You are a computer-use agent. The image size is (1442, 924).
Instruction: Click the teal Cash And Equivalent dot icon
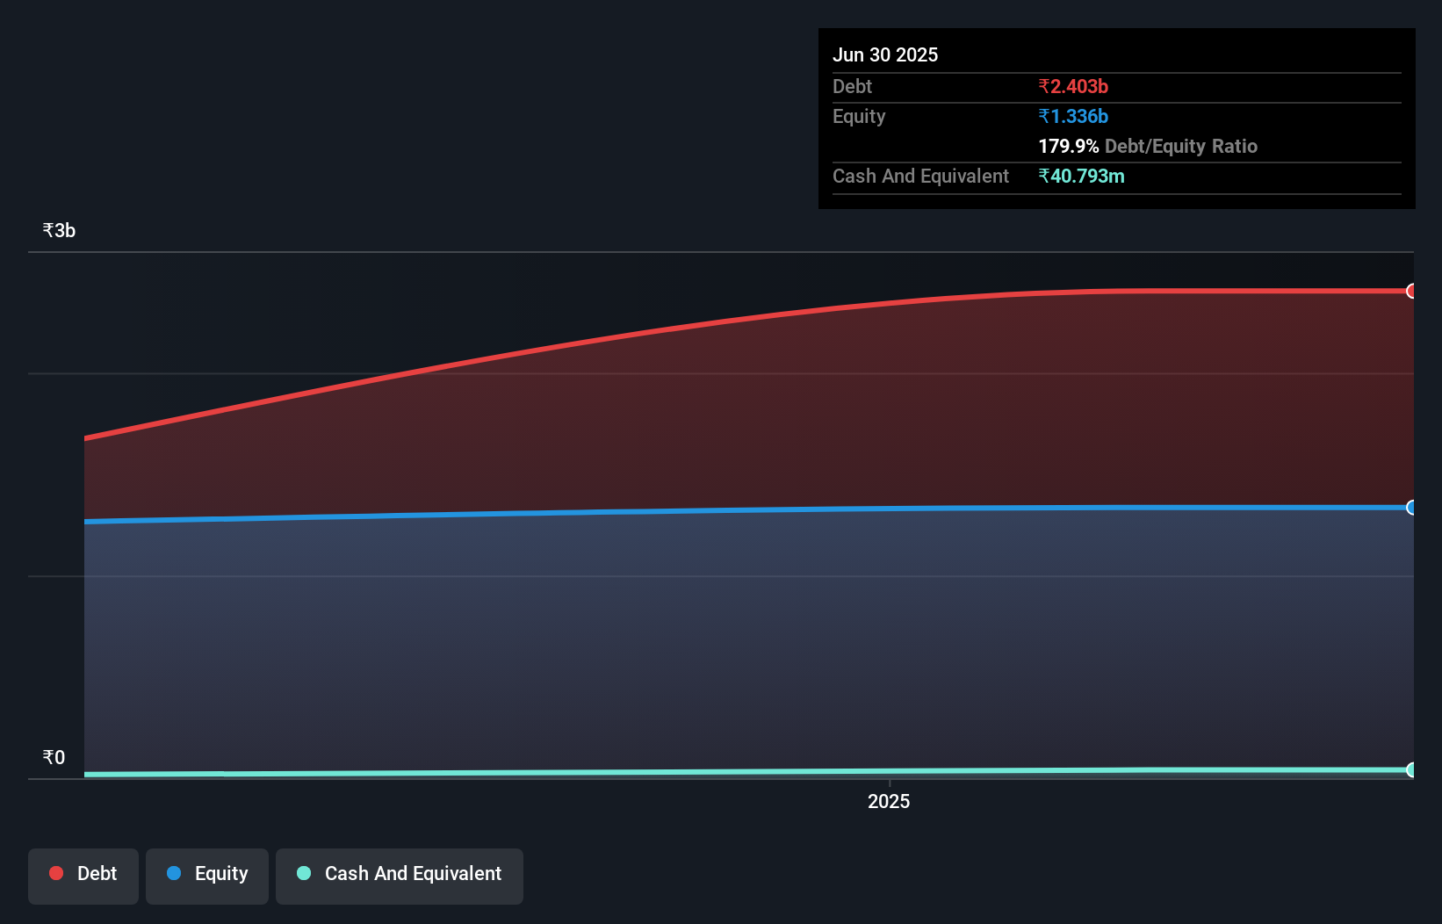(x=303, y=873)
